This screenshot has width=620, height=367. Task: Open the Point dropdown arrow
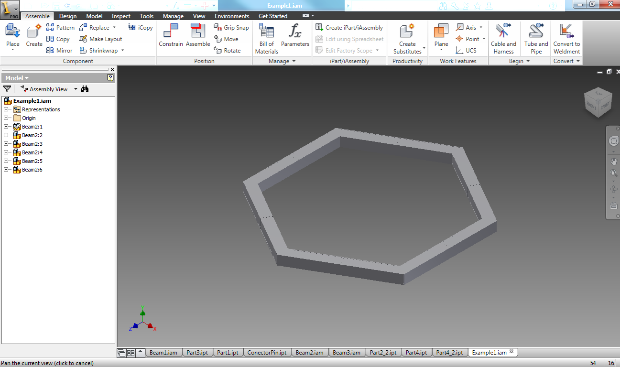pyautogui.click(x=484, y=39)
